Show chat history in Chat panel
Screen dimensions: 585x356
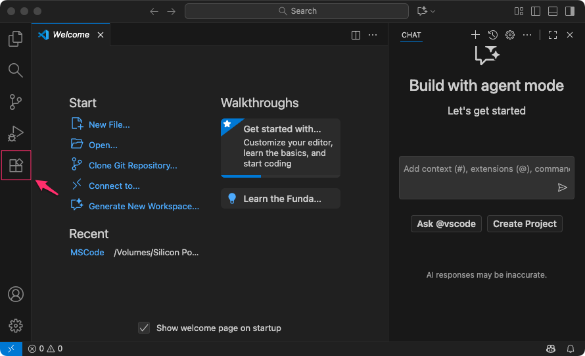pyautogui.click(x=492, y=35)
